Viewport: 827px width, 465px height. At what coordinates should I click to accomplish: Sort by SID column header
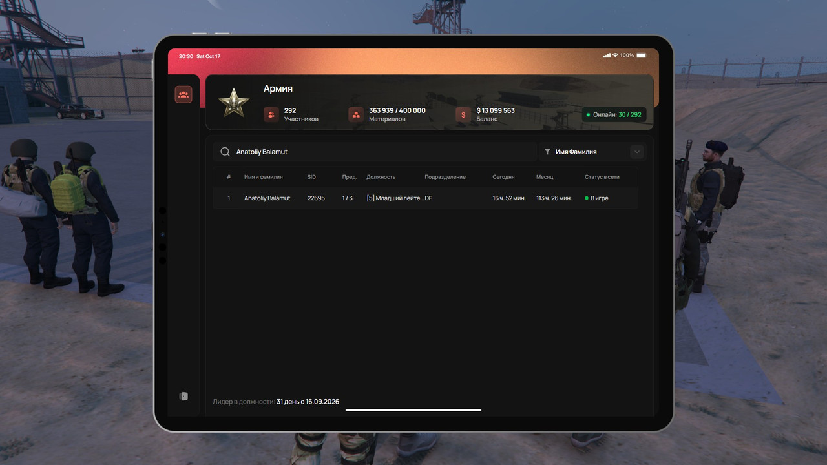point(311,177)
